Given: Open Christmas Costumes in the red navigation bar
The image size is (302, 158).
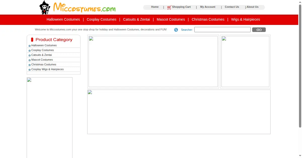Looking at the screenshot, I should coord(208,19).
